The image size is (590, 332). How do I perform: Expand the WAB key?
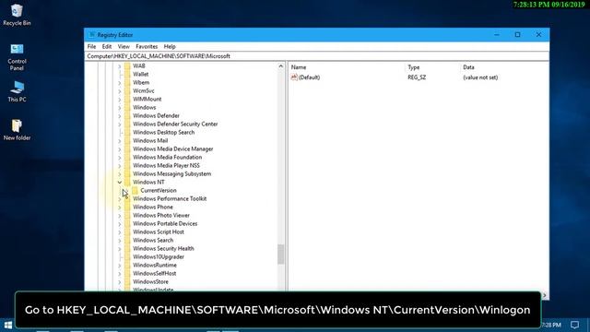(120, 66)
